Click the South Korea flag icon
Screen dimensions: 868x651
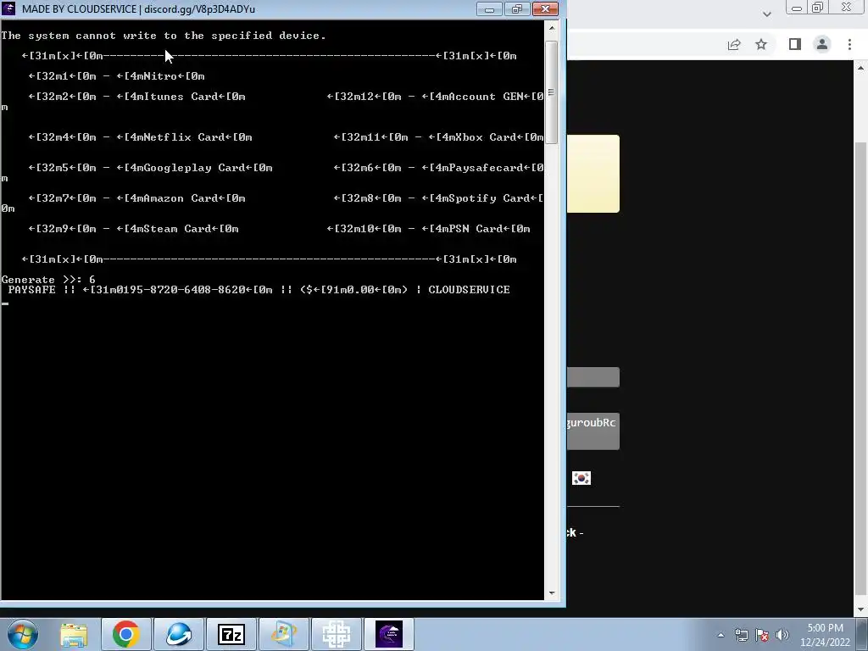point(581,478)
